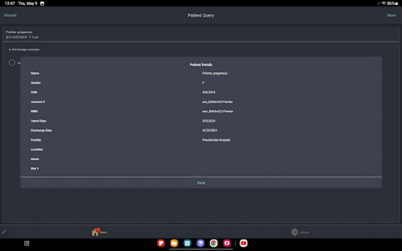
Task: Tap the Wi-Fi indicator in status bar
Action: [384, 3]
